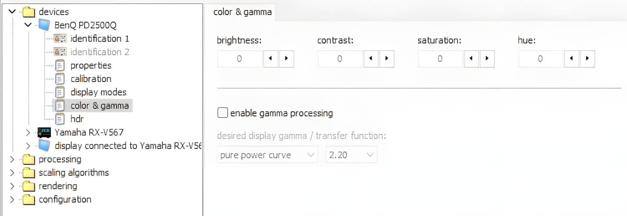
Task: Click the calibration page icon
Action: coord(60,79)
